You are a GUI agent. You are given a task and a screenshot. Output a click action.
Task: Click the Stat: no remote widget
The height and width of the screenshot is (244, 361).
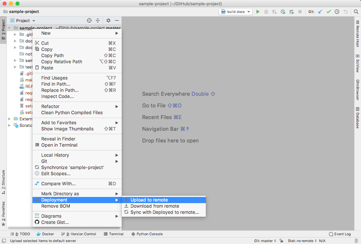coord(302,241)
